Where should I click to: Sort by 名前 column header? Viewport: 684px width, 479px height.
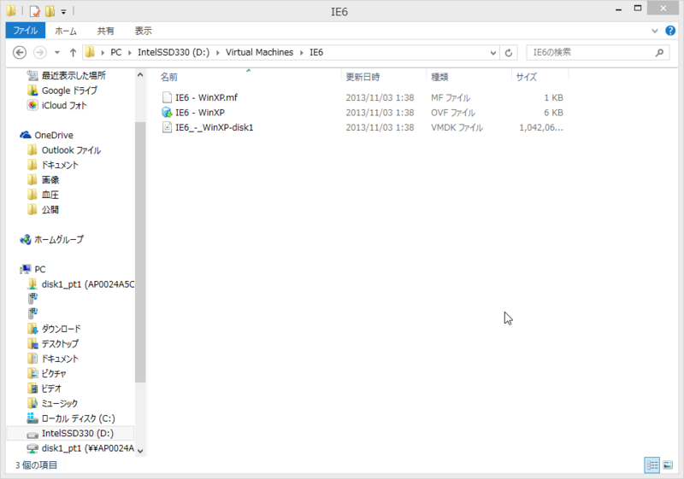point(168,77)
